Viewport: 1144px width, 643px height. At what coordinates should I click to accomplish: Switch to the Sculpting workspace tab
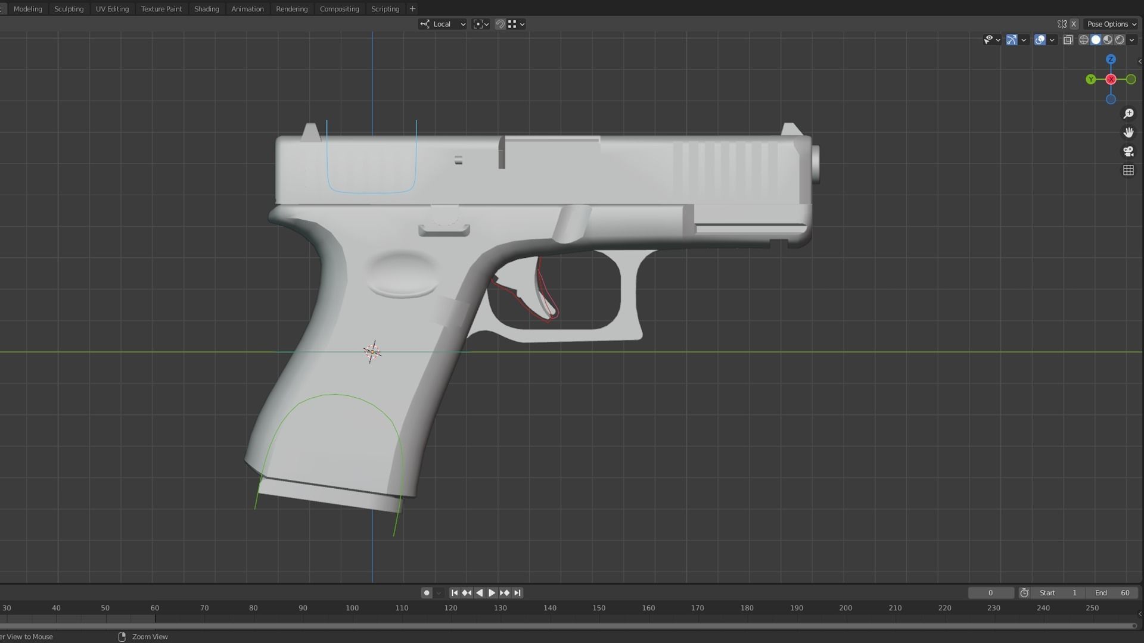69,8
